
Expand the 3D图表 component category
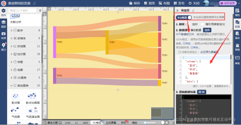coord(25,78)
